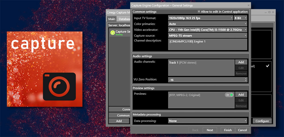The height and width of the screenshot is (137, 284).
Task: Add a new preview in Preview settings
Action: [241, 95]
